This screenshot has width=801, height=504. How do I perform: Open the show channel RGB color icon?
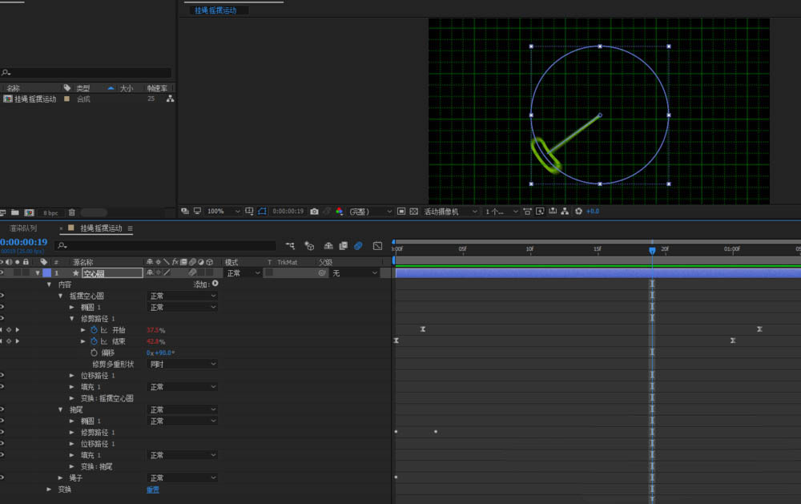[339, 212]
